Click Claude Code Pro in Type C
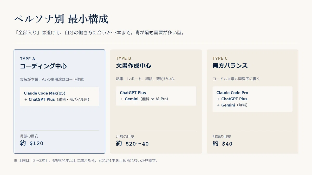 (x=232, y=93)
